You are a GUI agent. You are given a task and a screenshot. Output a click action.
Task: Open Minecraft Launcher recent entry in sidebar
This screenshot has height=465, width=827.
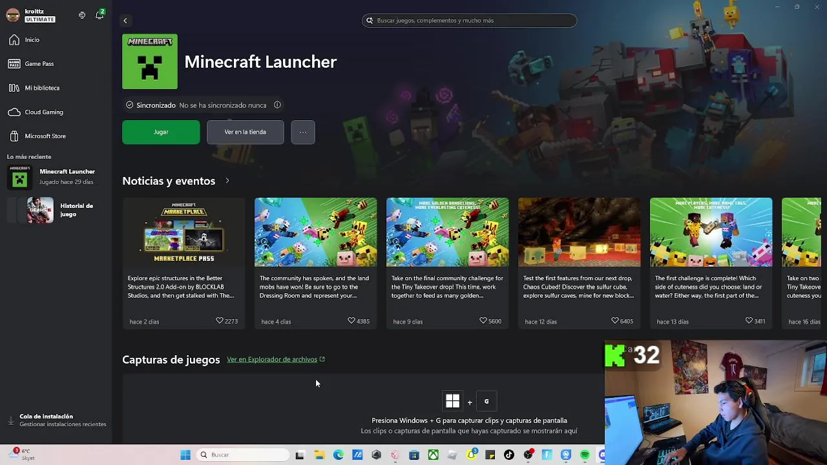point(56,177)
